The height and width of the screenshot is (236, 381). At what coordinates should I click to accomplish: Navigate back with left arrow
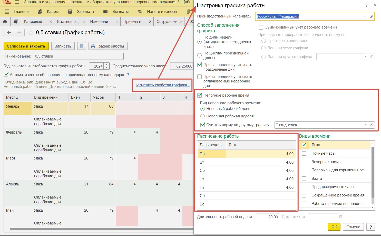9,33
